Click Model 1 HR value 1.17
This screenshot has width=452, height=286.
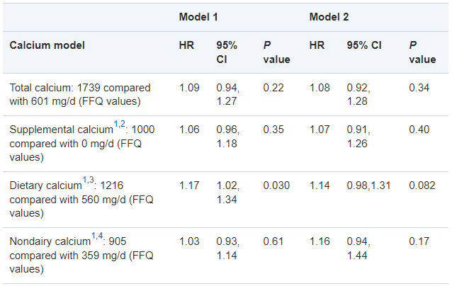point(188,185)
